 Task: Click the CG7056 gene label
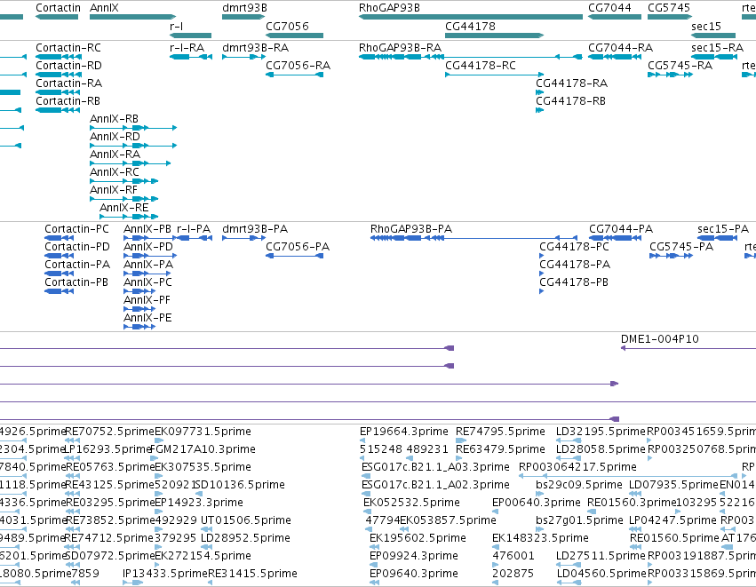[x=287, y=26]
